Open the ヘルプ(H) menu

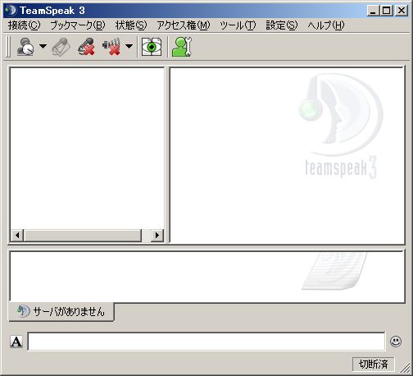coord(326,25)
